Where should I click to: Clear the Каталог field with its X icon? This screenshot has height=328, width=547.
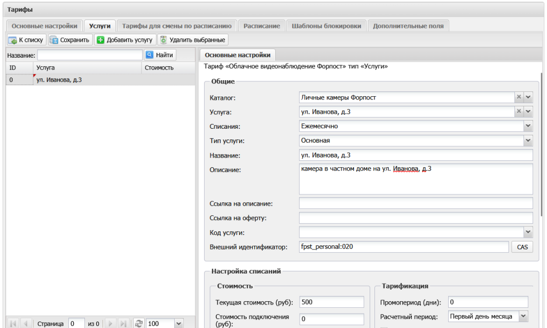tap(519, 97)
